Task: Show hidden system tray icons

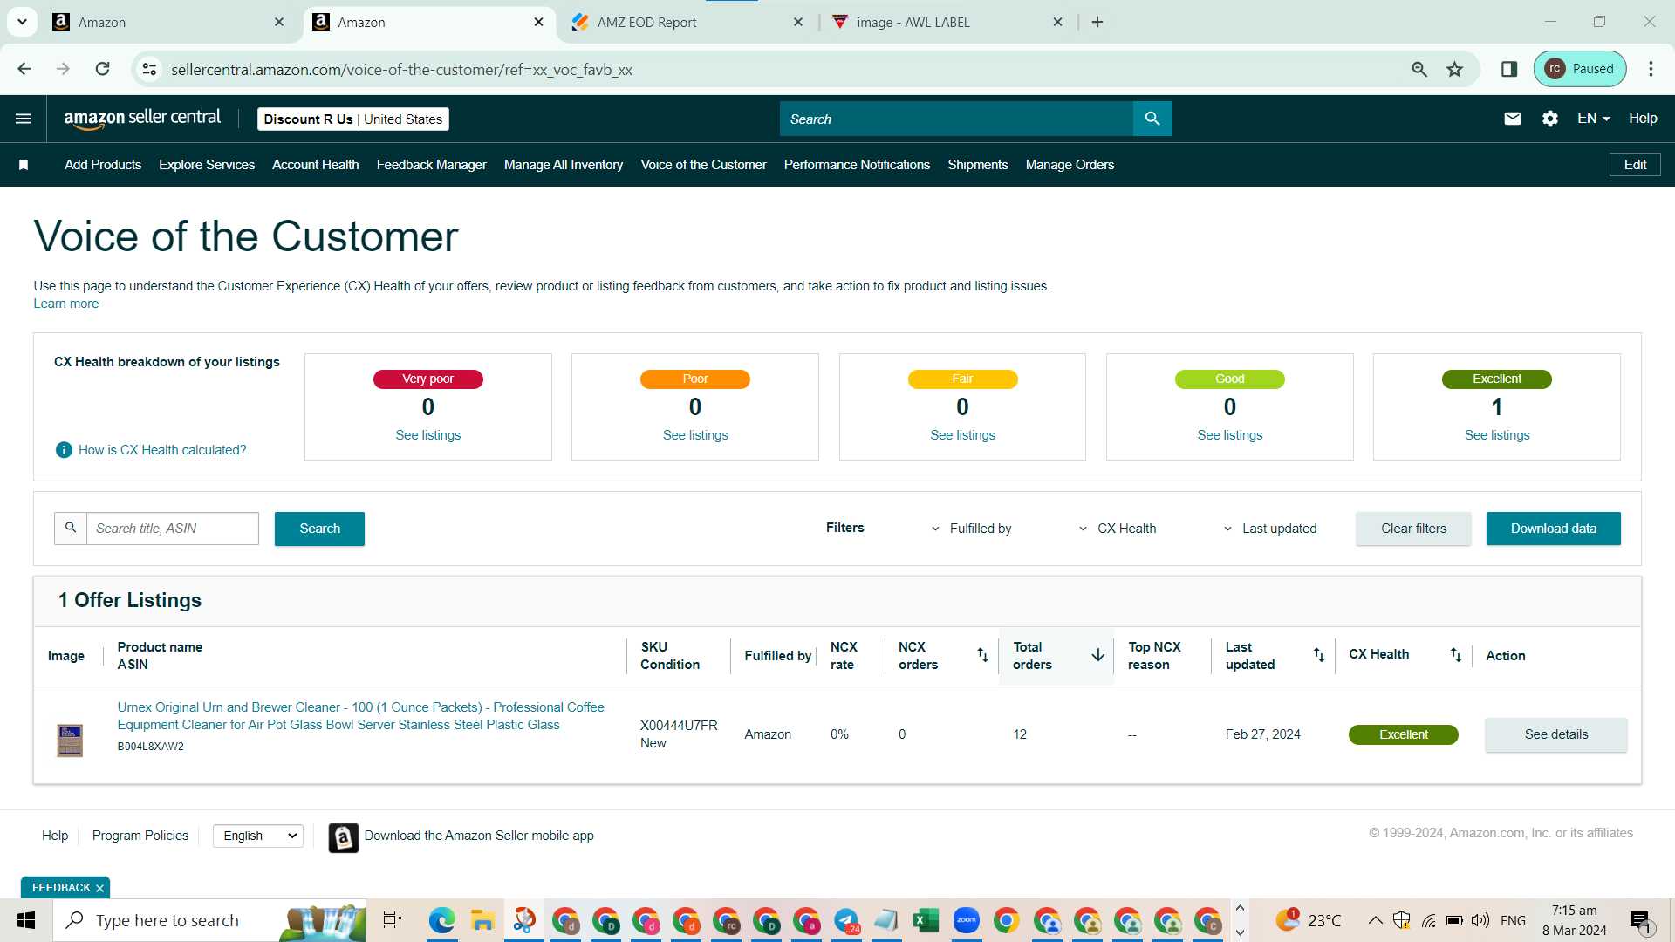Action: click(x=1375, y=920)
